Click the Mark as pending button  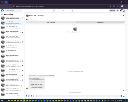click(x=51, y=22)
